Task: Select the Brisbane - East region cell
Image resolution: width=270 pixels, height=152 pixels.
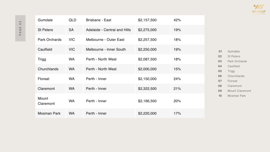Action: point(99,20)
